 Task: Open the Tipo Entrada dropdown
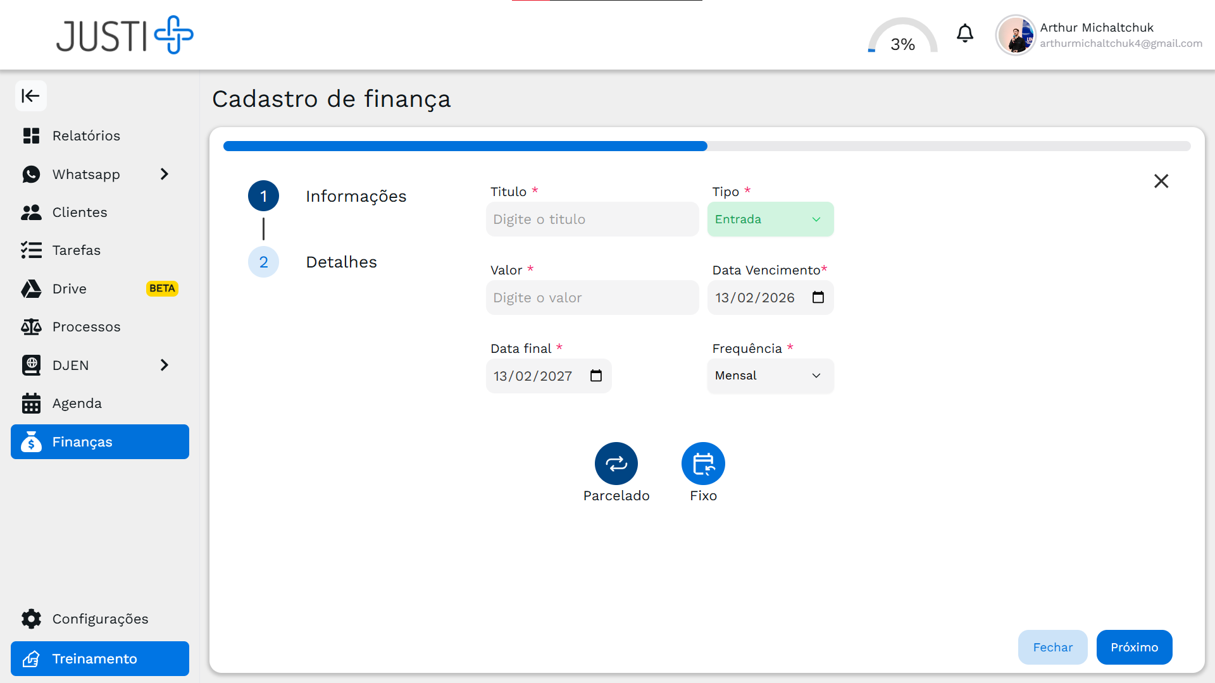coord(770,219)
